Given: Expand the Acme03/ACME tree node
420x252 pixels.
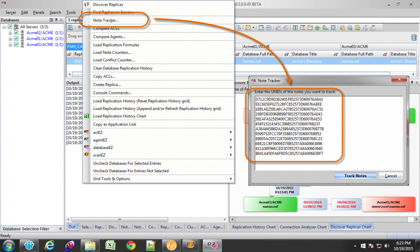Looking at the screenshot, I should click(x=10, y=45).
